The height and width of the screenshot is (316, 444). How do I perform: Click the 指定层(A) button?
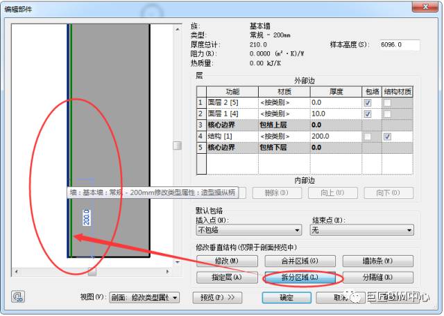(x=227, y=277)
